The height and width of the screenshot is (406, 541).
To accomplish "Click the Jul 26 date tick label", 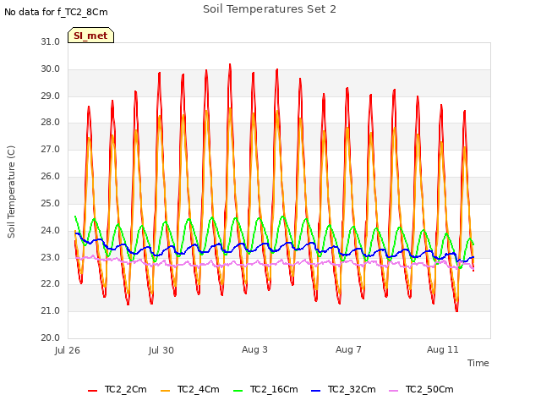I will point(68,350).
